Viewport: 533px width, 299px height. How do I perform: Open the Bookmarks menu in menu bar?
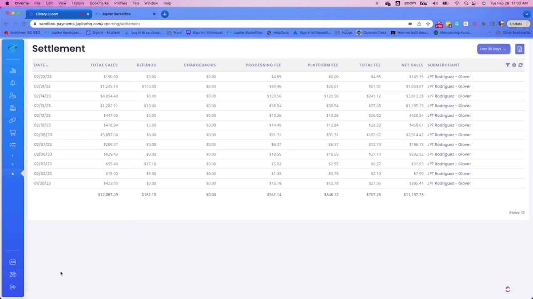pos(99,3)
